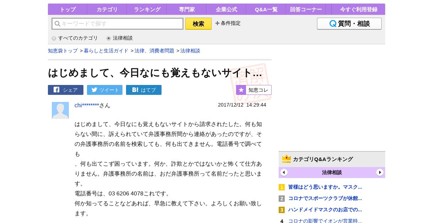Click the asker's avatar image
The width and height of the screenshot is (426, 223).
[x=60, y=110]
